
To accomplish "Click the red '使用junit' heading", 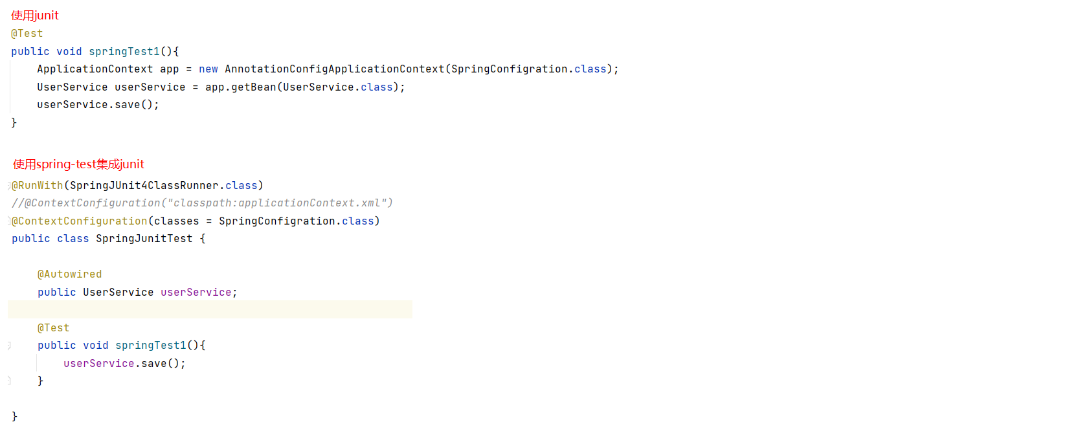I will click(x=35, y=16).
